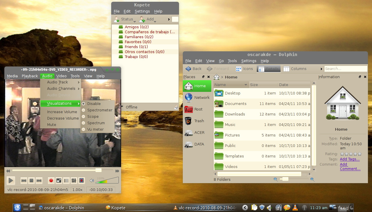Image resolution: width=372 pixels, height=212 pixels.
Task: Click the VLC cone tray icon
Action: click(x=295, y=208)
